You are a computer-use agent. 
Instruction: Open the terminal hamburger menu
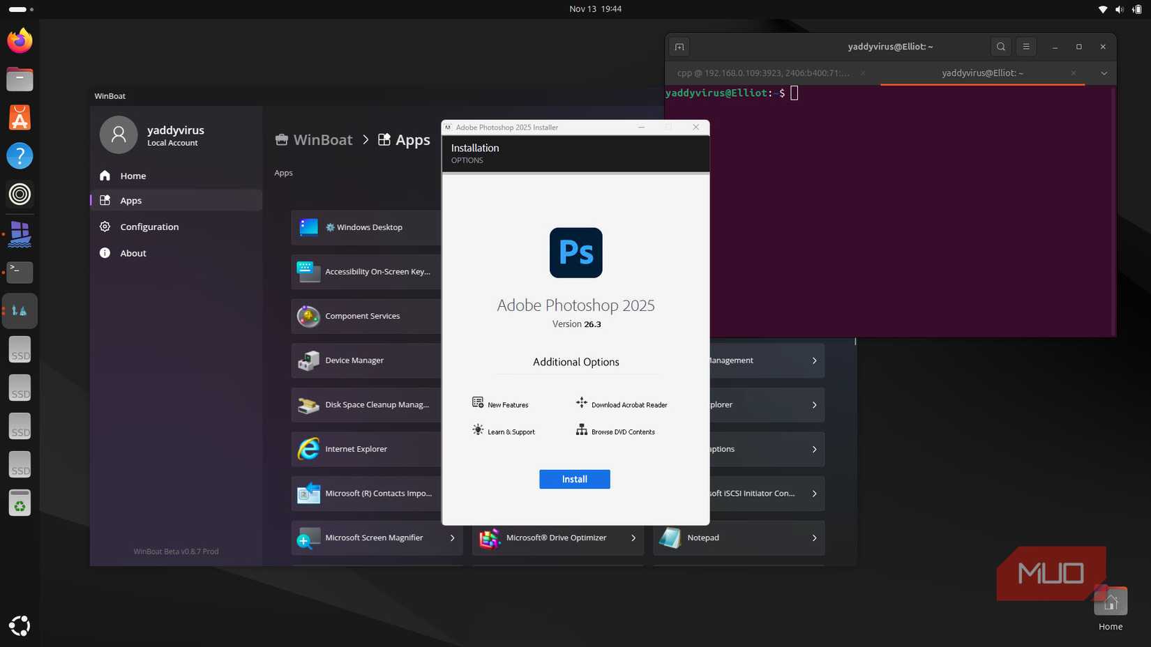[x=1025, y=47]
